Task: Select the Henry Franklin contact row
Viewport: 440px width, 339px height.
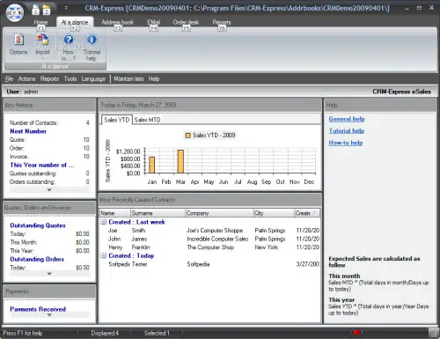Action: pyautogui.click(x=209, y=247)
